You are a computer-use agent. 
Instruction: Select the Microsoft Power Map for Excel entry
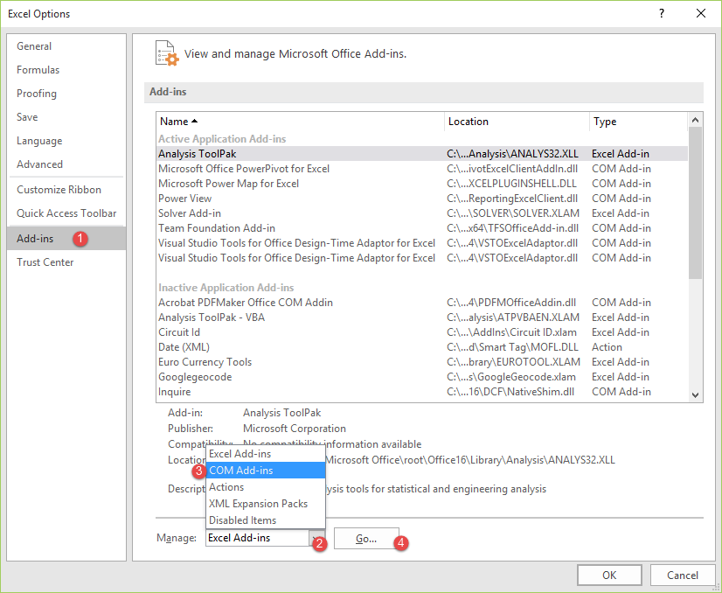pyautogui.click(x=262, y=183)
